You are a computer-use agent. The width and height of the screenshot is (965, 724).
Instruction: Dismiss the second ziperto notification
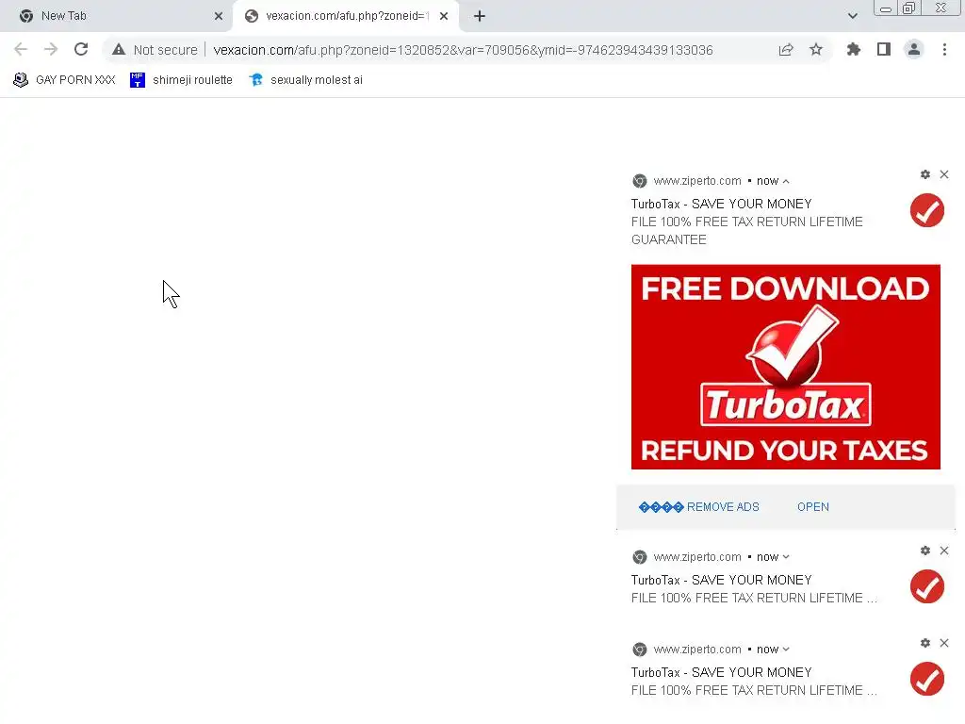[944, 551]
